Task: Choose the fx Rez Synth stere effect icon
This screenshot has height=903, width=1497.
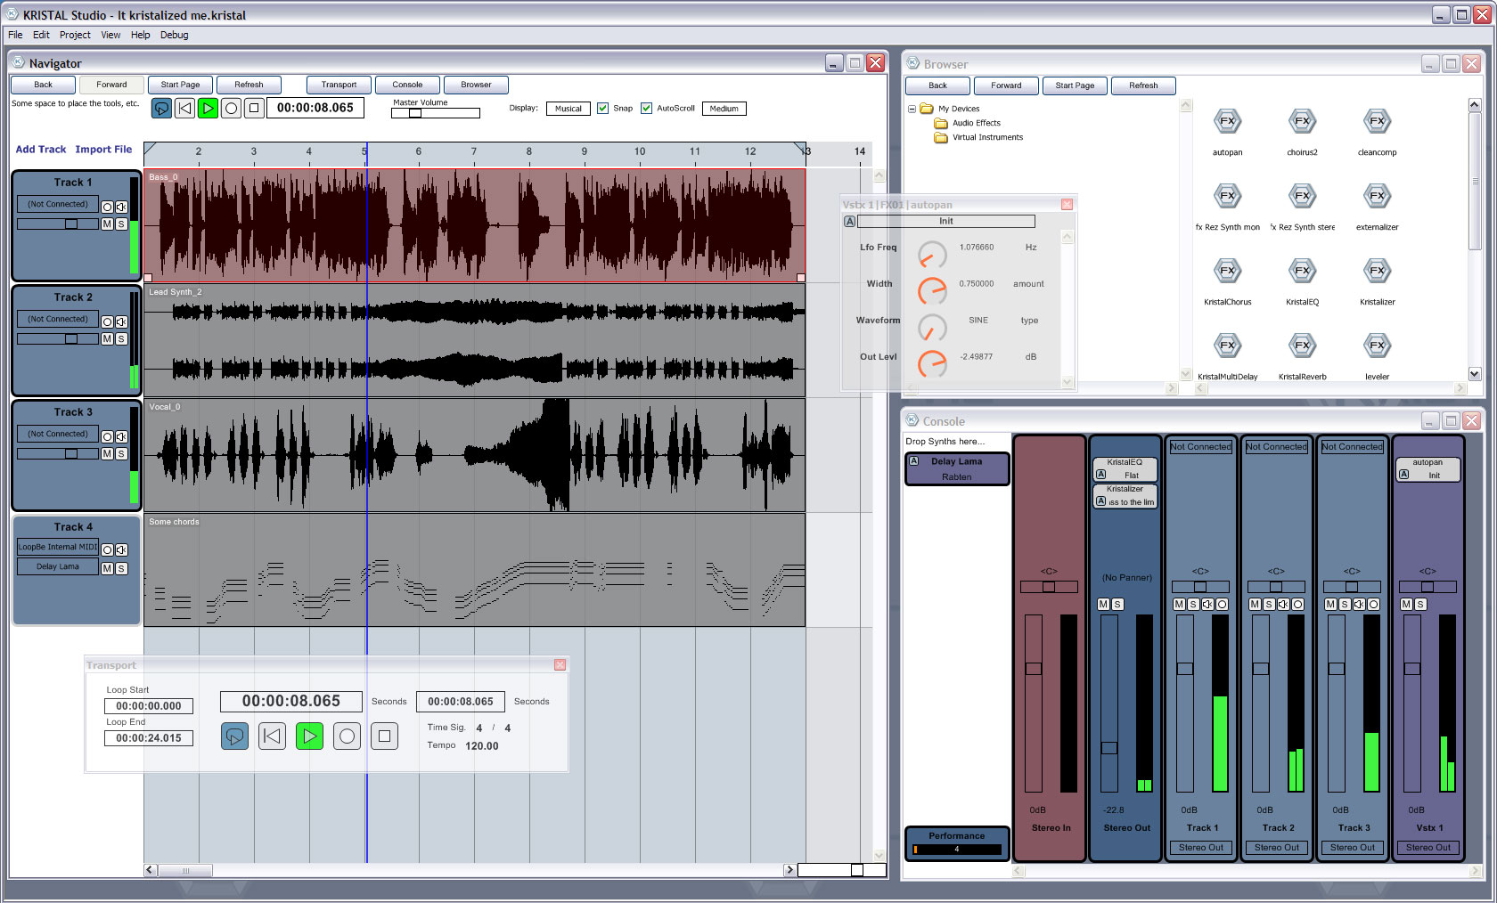Action: 1302,197
